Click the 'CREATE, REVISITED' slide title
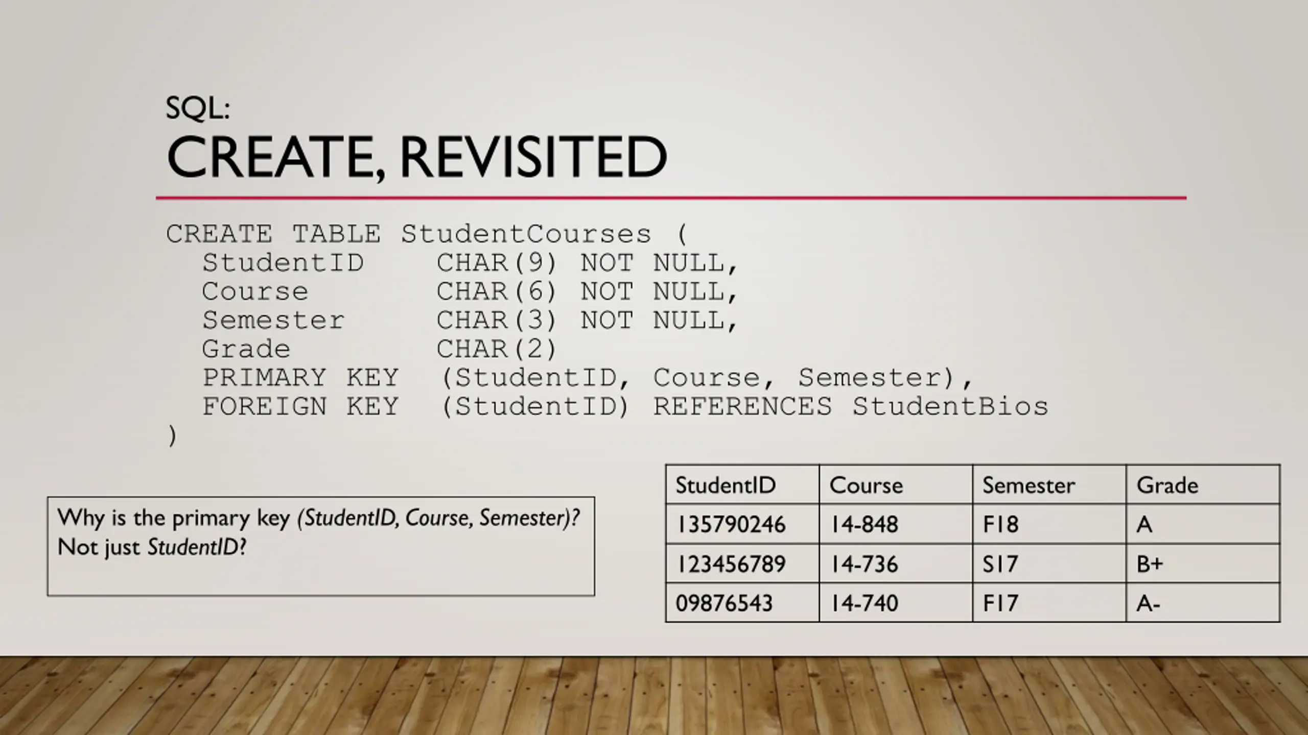This screenshot has width=1308, height=735. click(416, 157)
